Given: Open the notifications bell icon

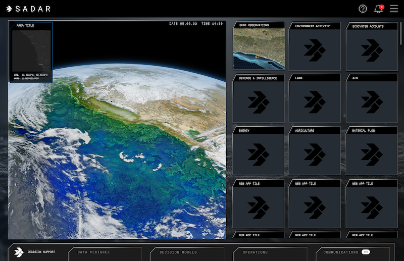Looking at the screenshot, I should [x=378, y=9].
